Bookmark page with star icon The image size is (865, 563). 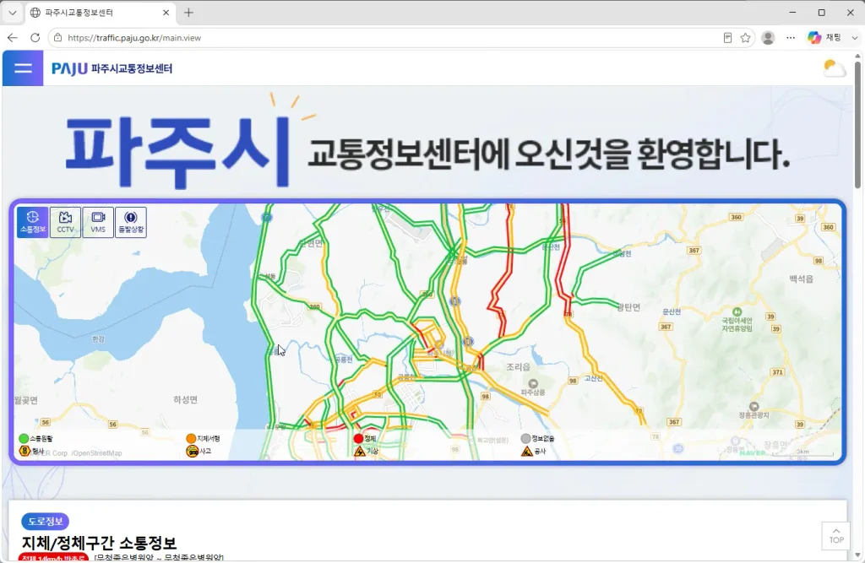[x=745, y=37]
